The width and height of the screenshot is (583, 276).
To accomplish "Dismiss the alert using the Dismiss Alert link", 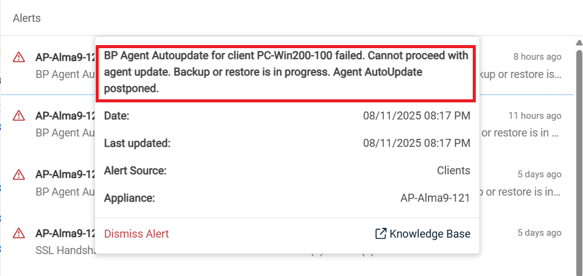I will point(136,234).
